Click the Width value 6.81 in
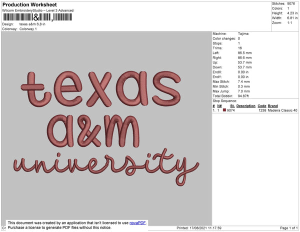 [292, 18]
